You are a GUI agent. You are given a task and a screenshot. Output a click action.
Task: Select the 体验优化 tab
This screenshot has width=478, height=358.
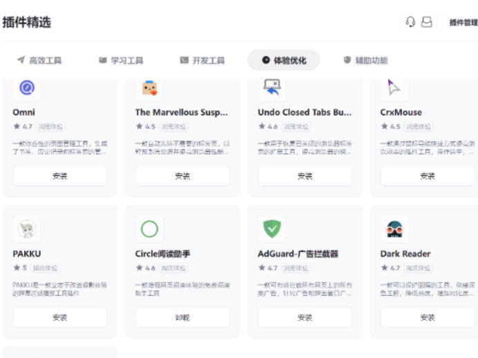(x=283, y=60)
